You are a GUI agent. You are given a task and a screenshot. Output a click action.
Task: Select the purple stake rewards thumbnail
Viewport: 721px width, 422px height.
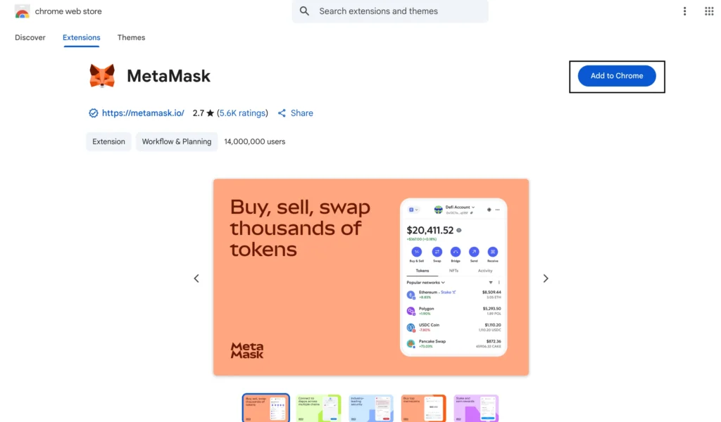(476, 408)
